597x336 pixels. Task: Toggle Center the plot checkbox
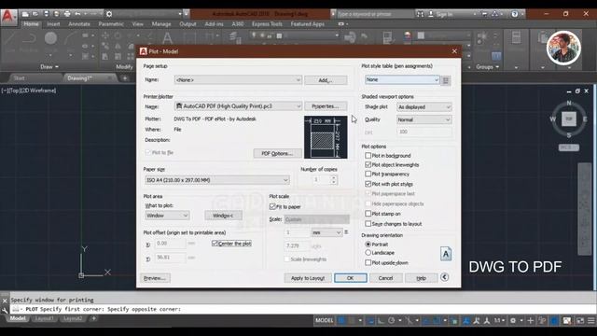(x=215, y=244)
